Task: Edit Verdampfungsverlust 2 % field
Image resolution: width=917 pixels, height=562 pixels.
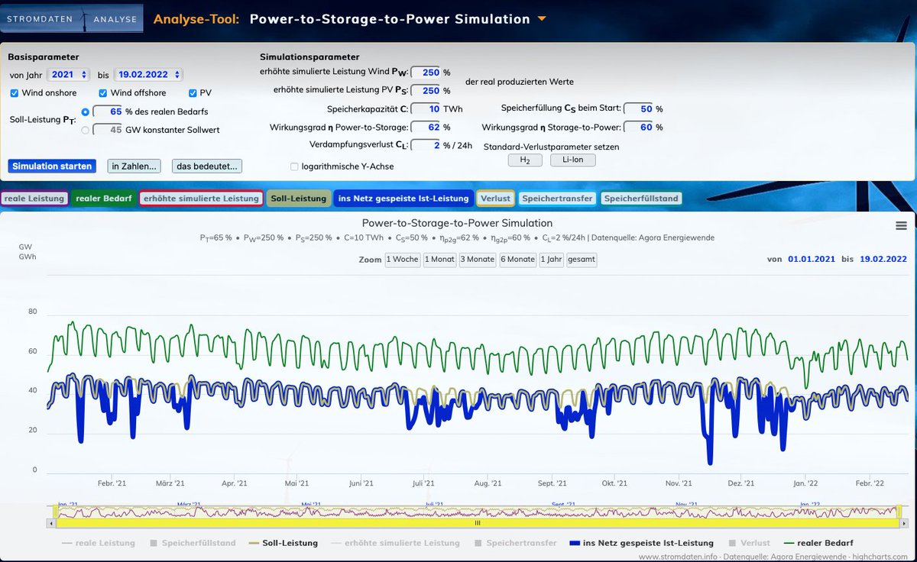Action: click(426, 145)
